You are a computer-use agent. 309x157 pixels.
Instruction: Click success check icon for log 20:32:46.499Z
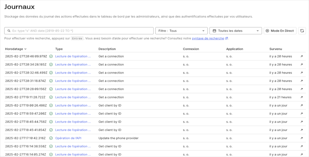[51, 73]
